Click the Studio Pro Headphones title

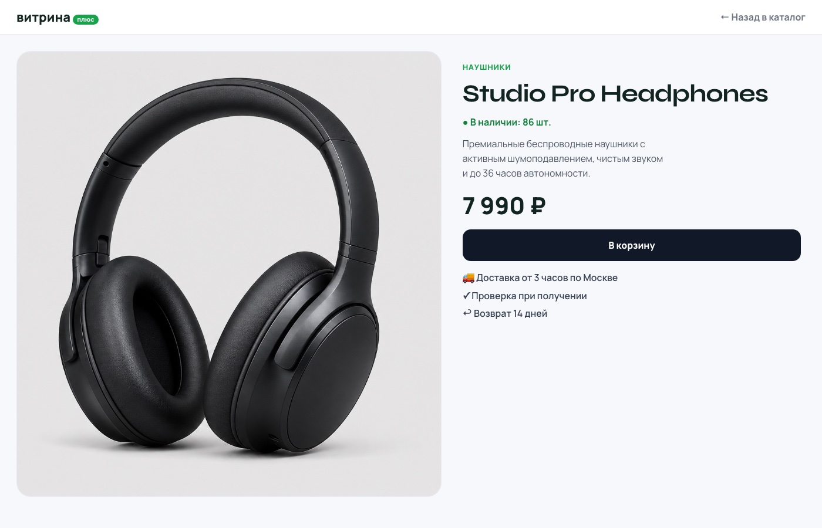(615, 94)
